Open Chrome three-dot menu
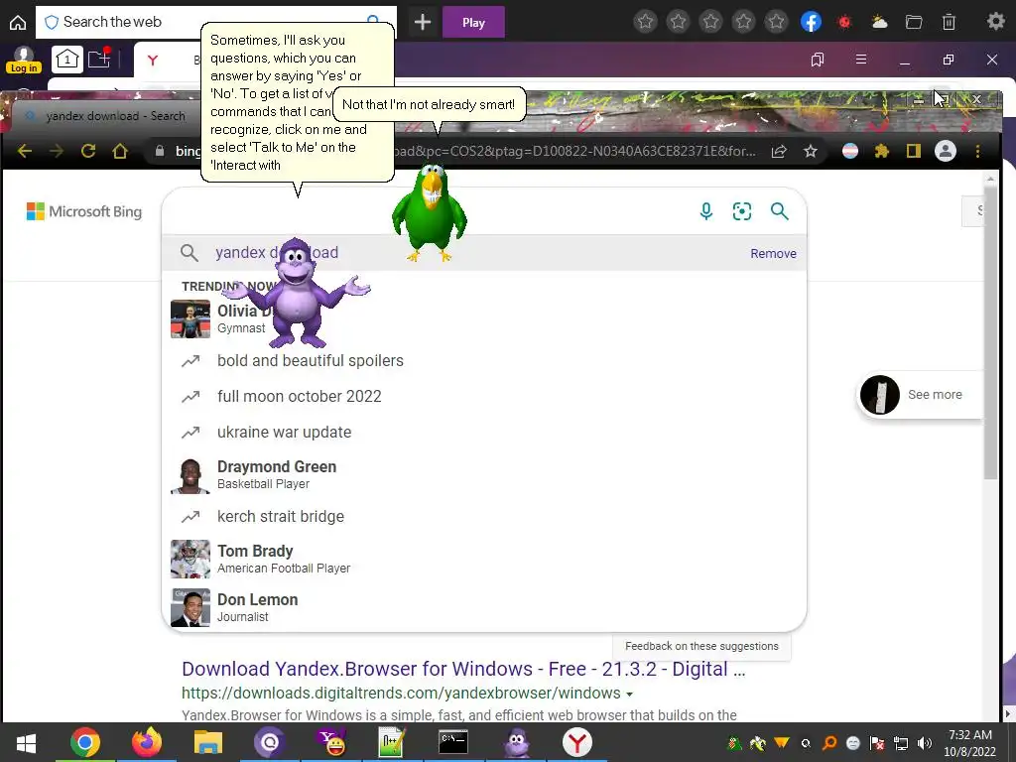This screenshot has width=1016, height=762. click(x=977, y=151)
